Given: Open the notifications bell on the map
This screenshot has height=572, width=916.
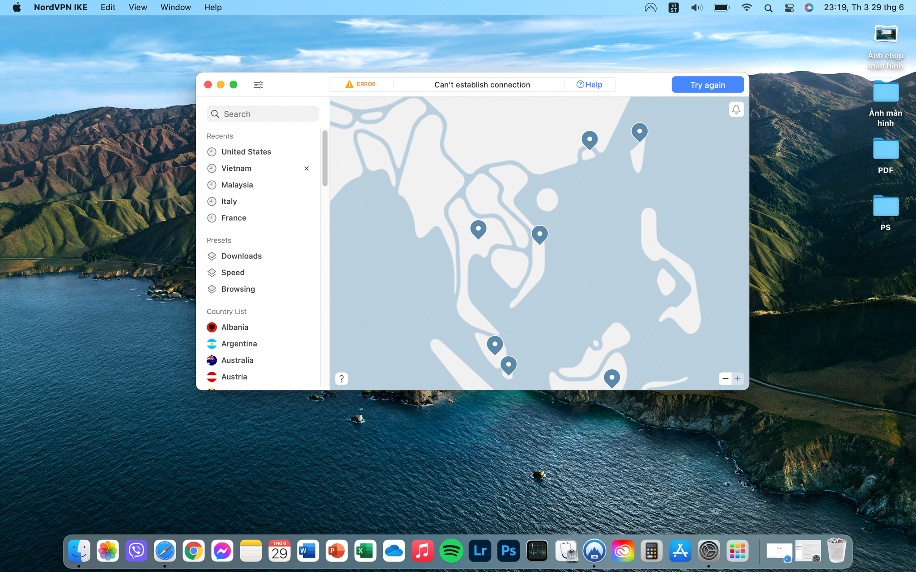Looking at the screenshot, I should [x=736, y=109].
